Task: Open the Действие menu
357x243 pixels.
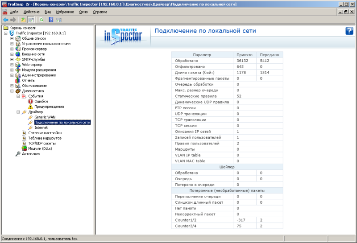Action: click(x=31, y=12)
